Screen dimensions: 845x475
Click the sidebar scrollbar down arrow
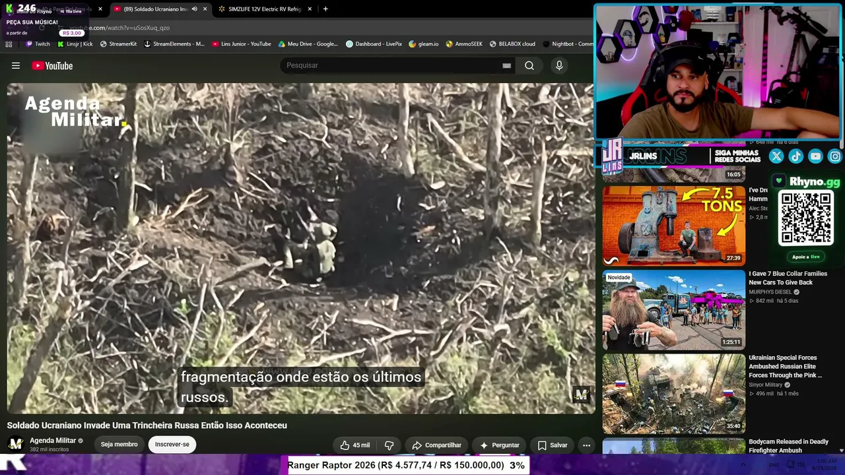coord(841,451)
